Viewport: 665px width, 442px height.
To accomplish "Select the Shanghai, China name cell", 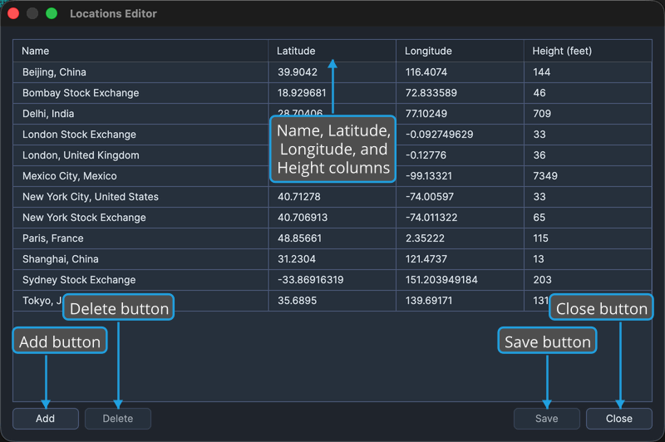I will pyautogui.click(x=140, y=259).
